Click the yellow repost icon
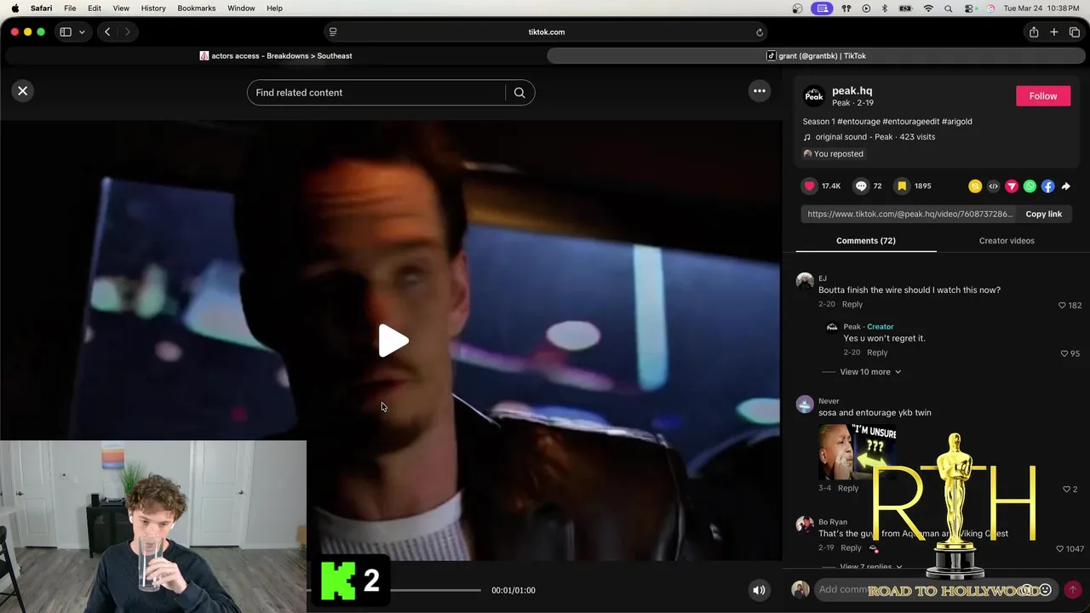Image resolution: width=1090 pixels, height=613 pixels. pos(975,186)
